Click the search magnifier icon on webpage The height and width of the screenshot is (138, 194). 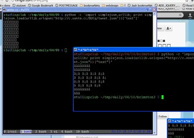coord(180,15)
